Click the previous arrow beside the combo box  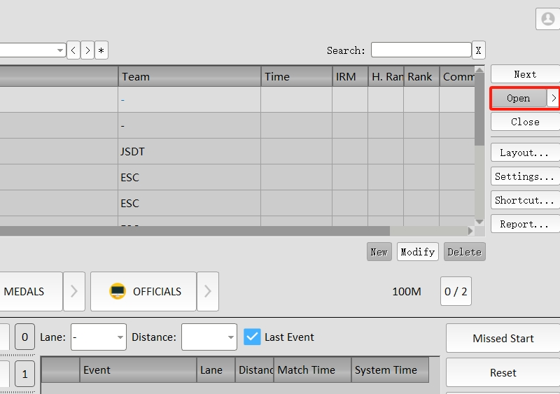pyautogui.click(x=73, y=50)
